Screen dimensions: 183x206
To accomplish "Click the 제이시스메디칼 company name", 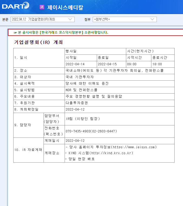I will click(x=65, y=7).
